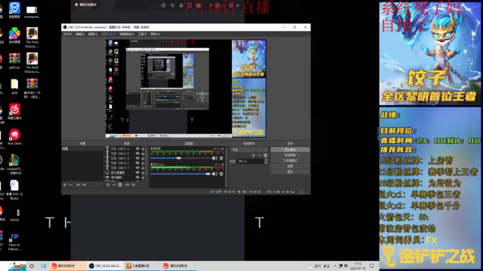Image resolution: width=483 pixels, height=271 pixels.
Task: Select the Text (GDI+) 6 source row
Action: (124, 149)
